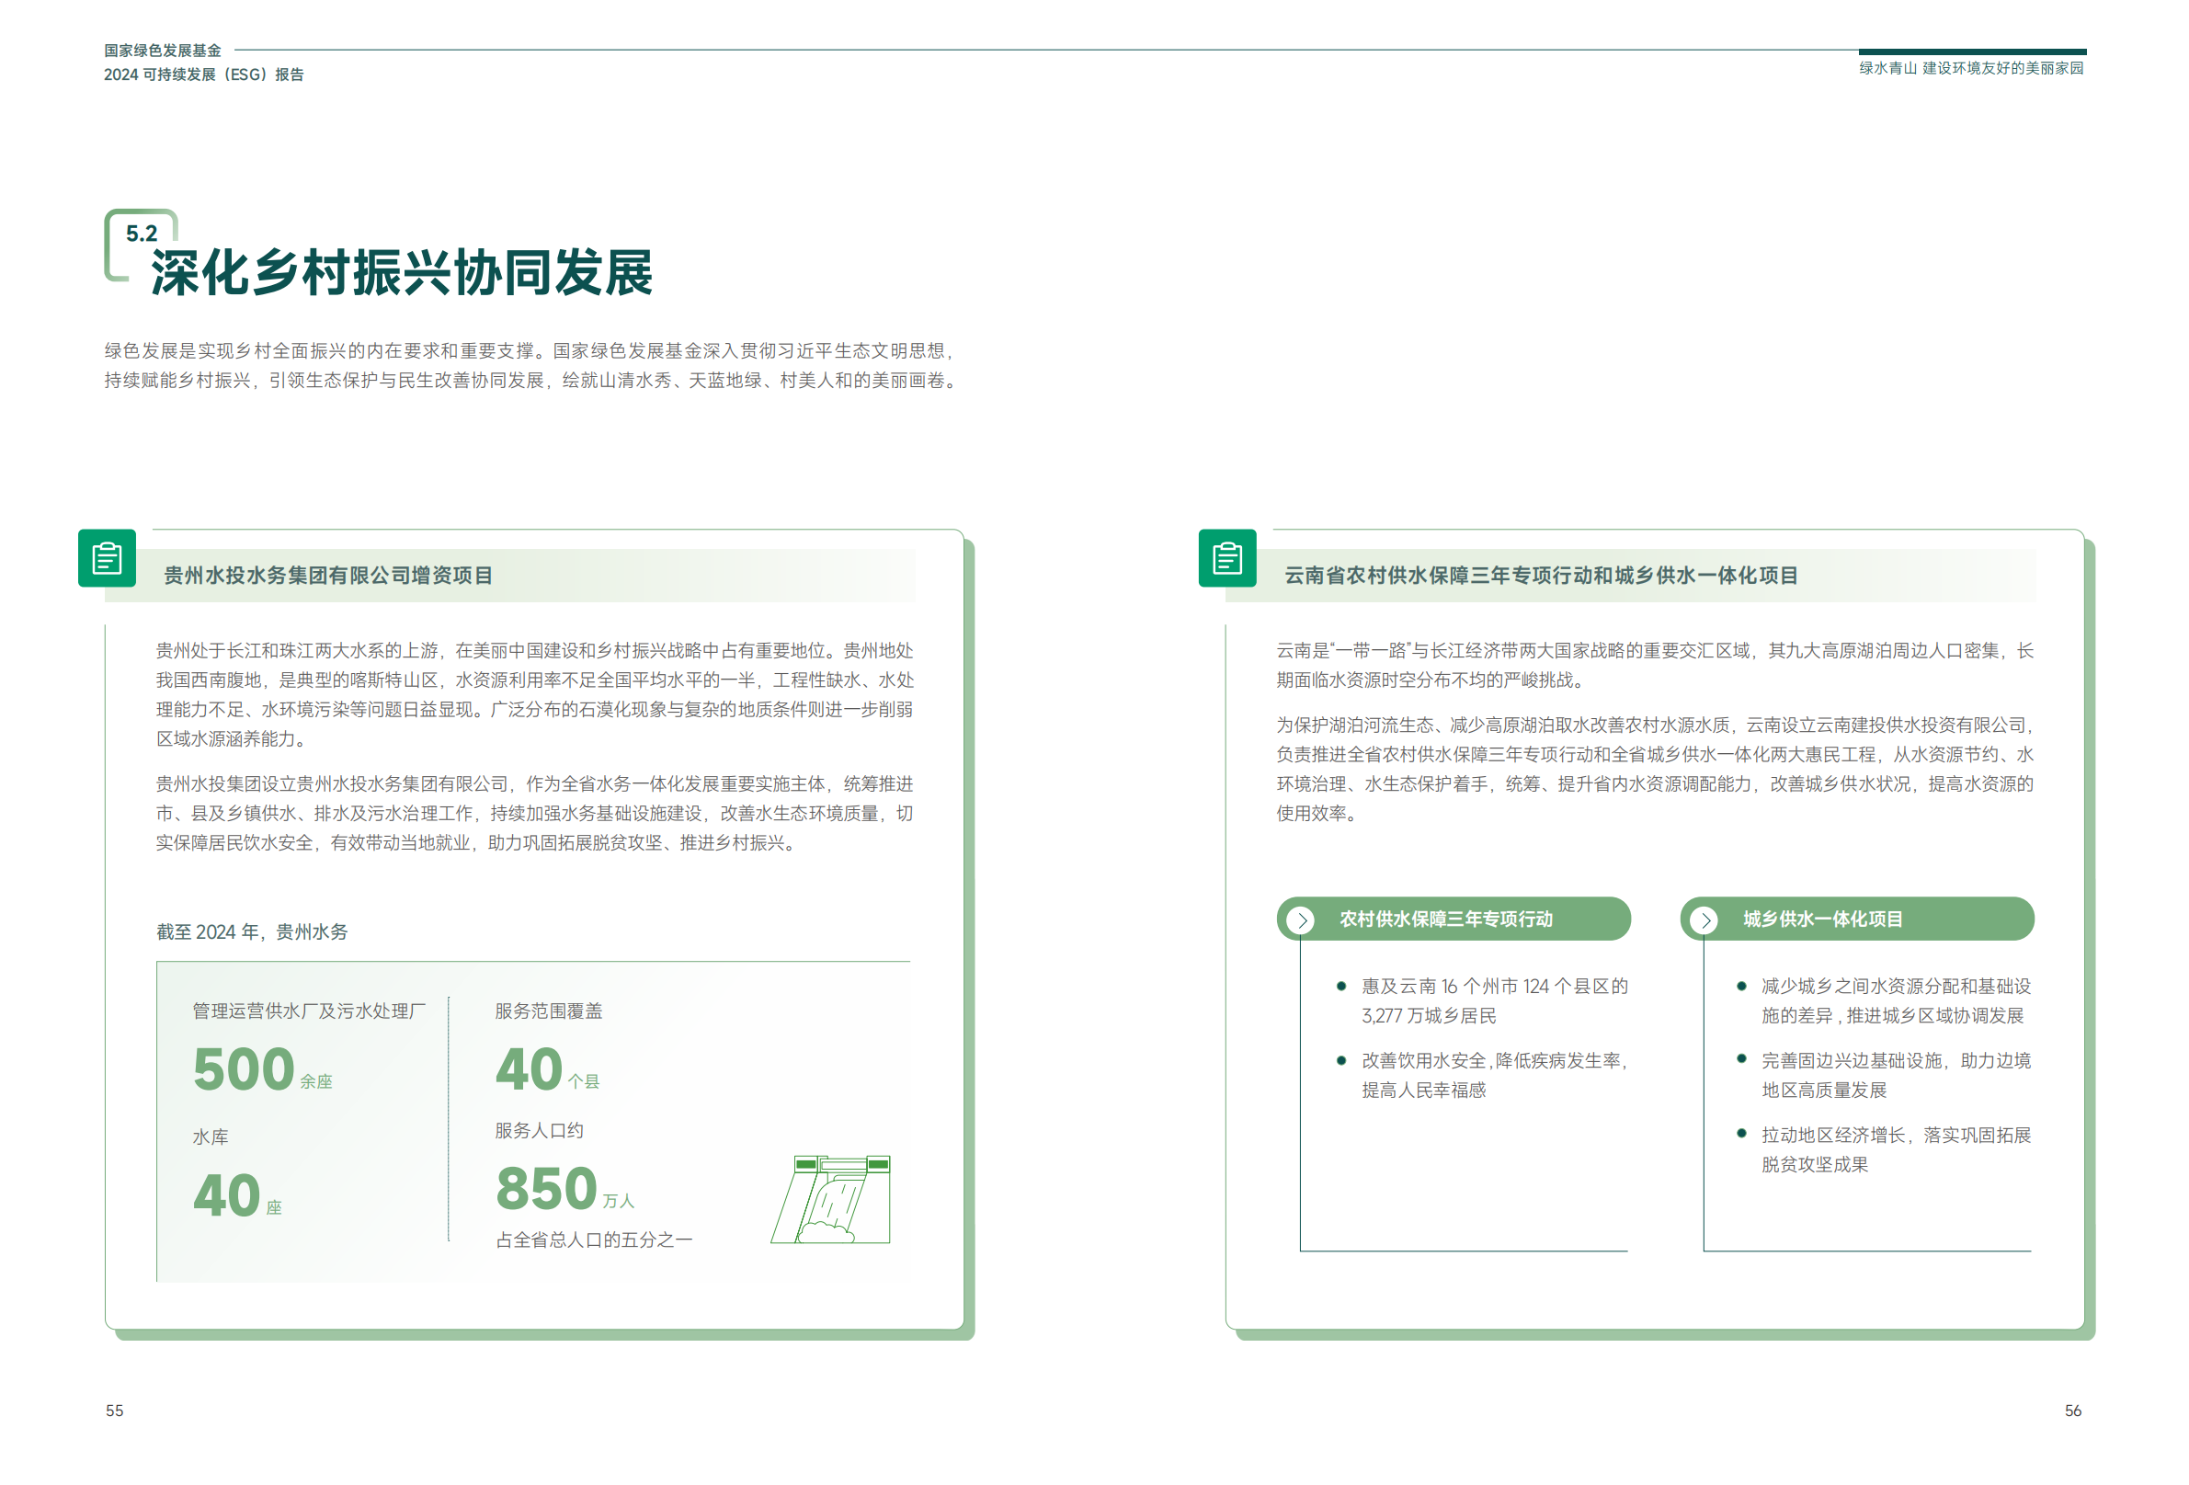
Task: Click the 云南省农村供水保障 project heading
Action: point(1541,576)
